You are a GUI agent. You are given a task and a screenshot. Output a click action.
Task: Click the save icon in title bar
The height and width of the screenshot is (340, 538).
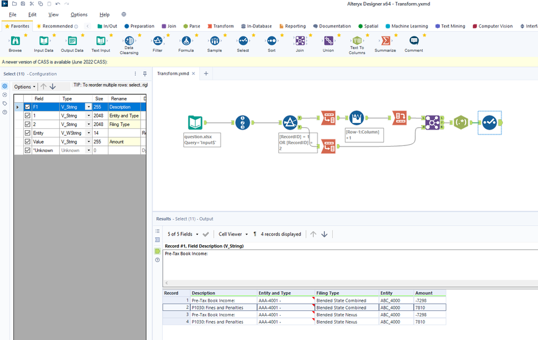(x=23, y=4)
